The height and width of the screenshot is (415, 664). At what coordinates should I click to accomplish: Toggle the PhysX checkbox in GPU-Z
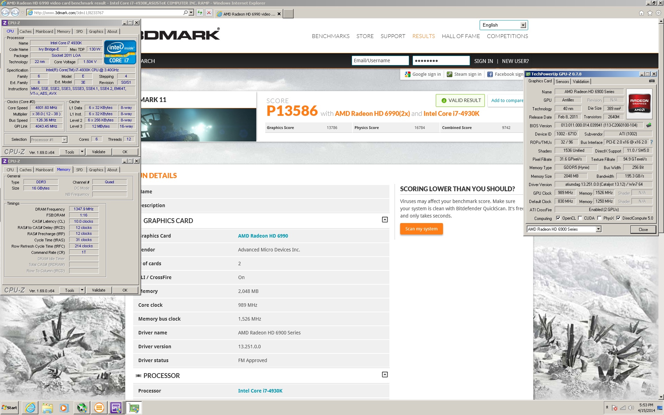[599, 218]
